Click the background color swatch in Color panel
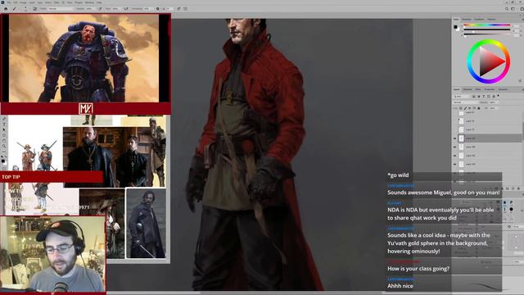Viewport: 524px width, 295px height. pyautogui.click(x=458, y=30)
